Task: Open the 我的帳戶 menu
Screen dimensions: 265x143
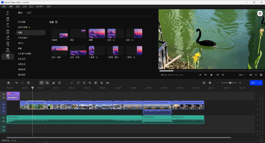Action: pyautogui.click(x=40, y=7)
